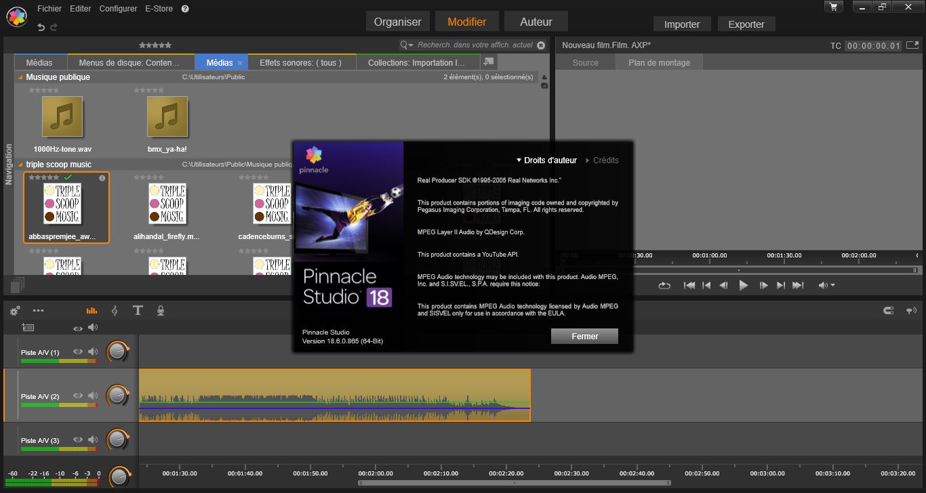This screenshot has height=493, width=926.
Task: Open the Fichier menu
Action: pos(49,9)
